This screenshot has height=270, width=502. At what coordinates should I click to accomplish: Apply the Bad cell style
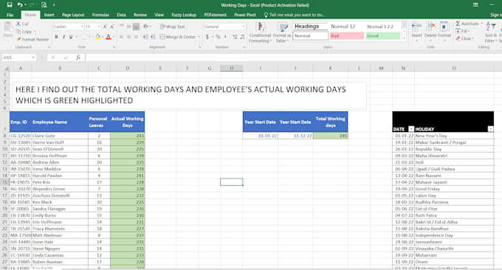click(x=347, y=36)
